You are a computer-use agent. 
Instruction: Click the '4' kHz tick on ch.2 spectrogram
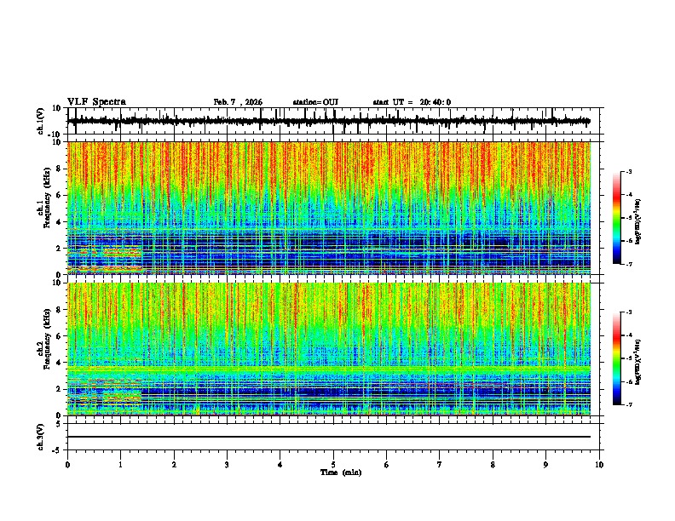tap(59, 363)
